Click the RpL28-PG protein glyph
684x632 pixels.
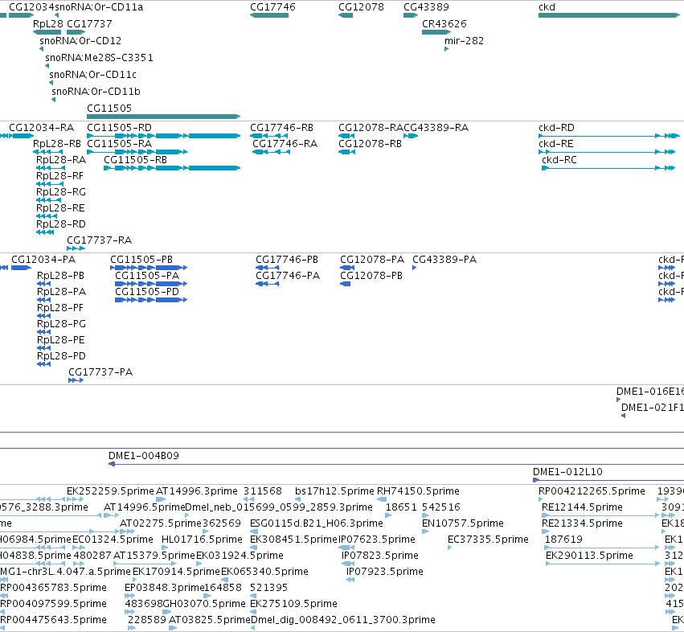click(44, 332)
